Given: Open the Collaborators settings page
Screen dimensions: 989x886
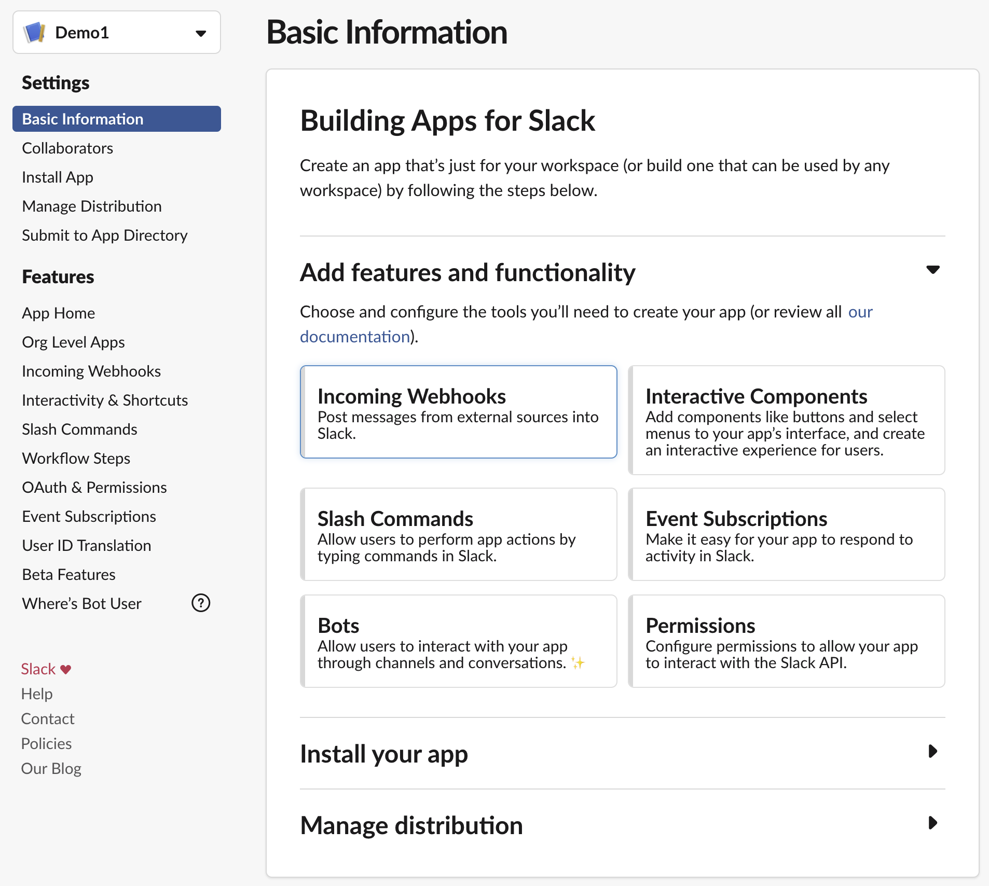Looking at the screenshot, I should point(67,148).
